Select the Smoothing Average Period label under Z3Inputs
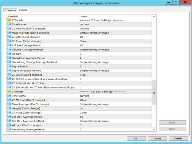Viewport: 192px width, 144px height. click(29, 58)
